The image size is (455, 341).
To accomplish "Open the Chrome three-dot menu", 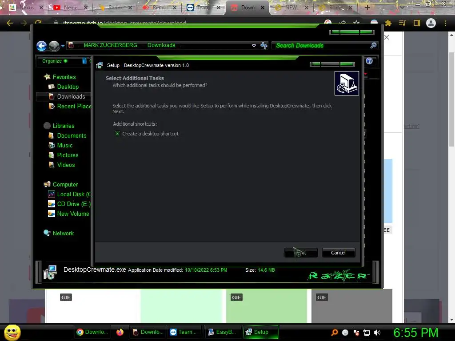I will pyautogui.click(x=445, y=23).
